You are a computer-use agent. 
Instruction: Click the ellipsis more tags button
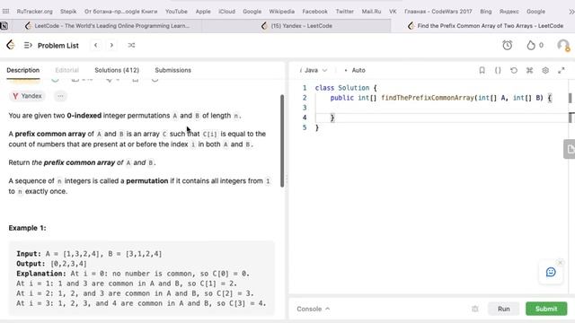coord(60,96)
